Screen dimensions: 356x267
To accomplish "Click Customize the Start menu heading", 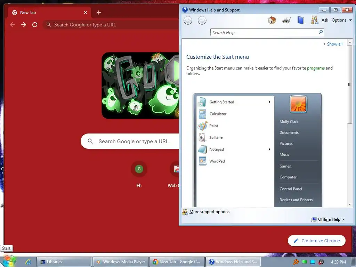I will point(218,57).
